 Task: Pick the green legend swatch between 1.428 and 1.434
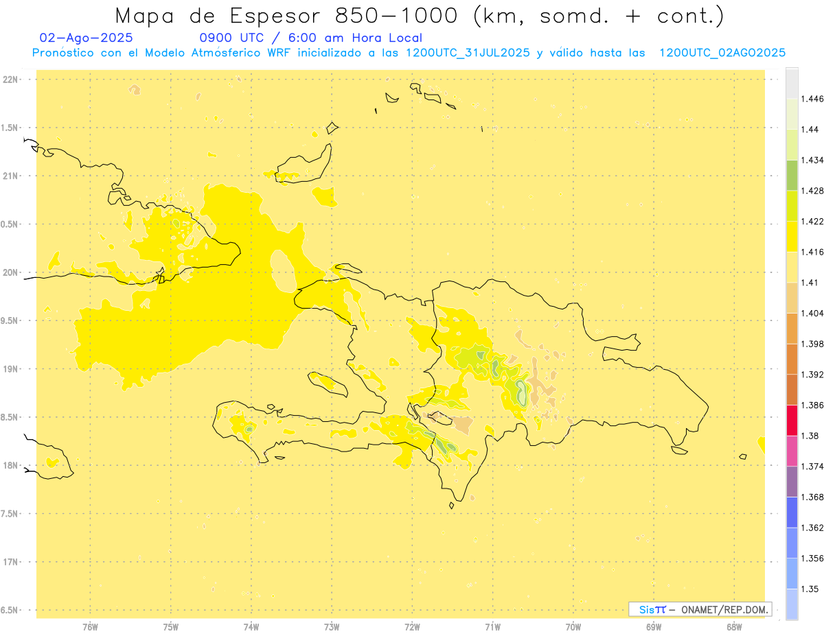tap(792, 175)
